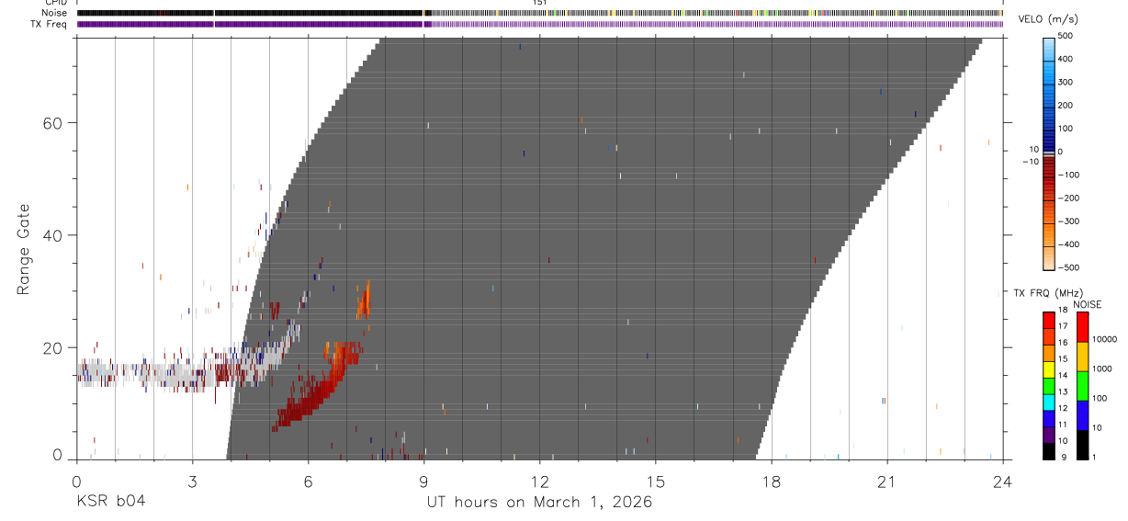Pick the cyan 12–13 MHz TX FRQ swatch
1128x521 pixels.
click(x=1048, y=401)
